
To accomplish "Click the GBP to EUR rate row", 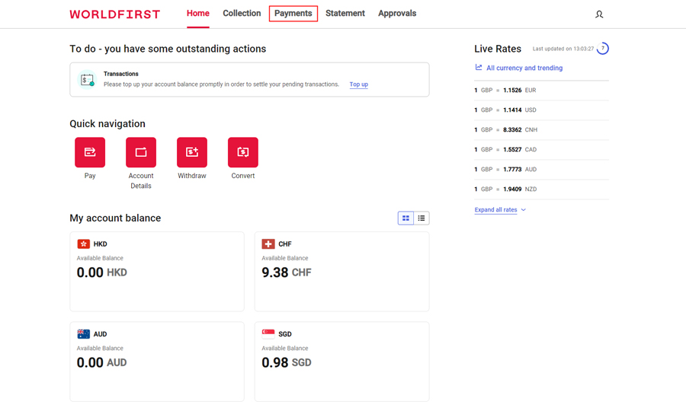I will (541, 91).
